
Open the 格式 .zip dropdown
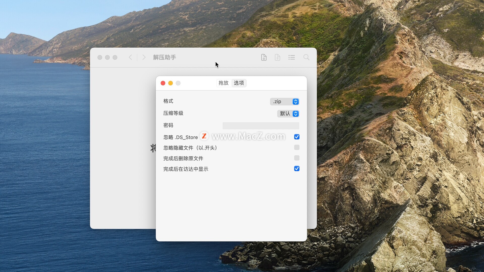tap(285, 101)
